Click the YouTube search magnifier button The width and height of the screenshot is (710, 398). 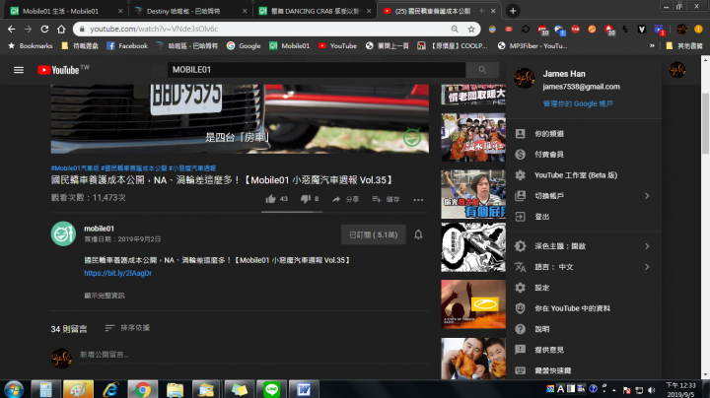click(x=482, y=70)
